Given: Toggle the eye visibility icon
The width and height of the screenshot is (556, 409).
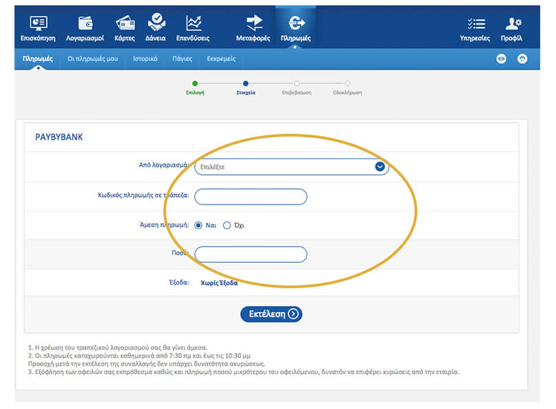Looking at the screenshot, I should [x=501, y=59].
